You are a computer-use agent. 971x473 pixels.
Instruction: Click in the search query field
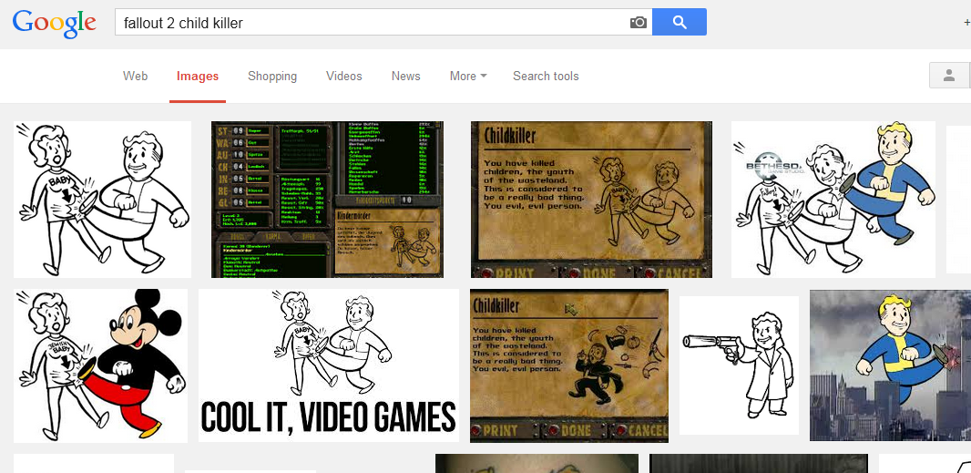click(364, 22)
